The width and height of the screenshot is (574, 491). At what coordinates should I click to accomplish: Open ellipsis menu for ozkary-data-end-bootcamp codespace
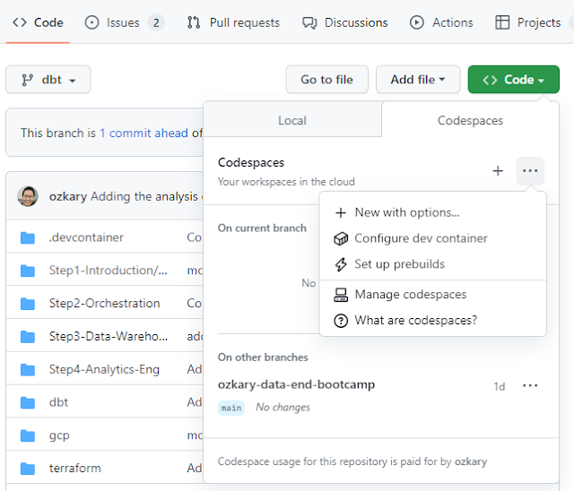click(530, 385)
